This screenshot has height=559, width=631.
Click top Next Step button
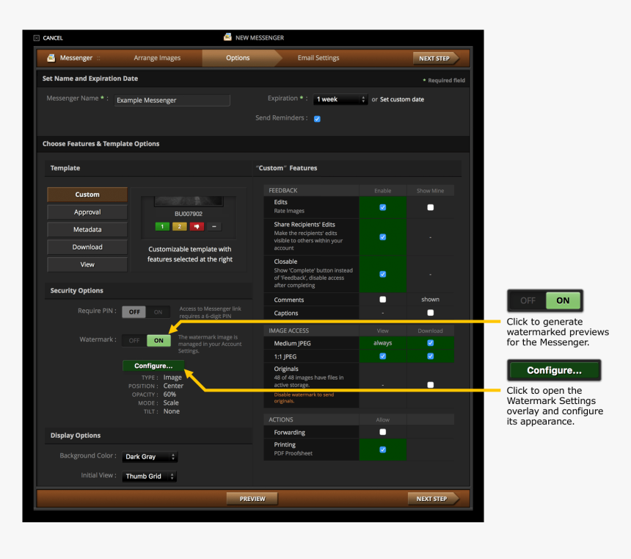click(435, 59)
